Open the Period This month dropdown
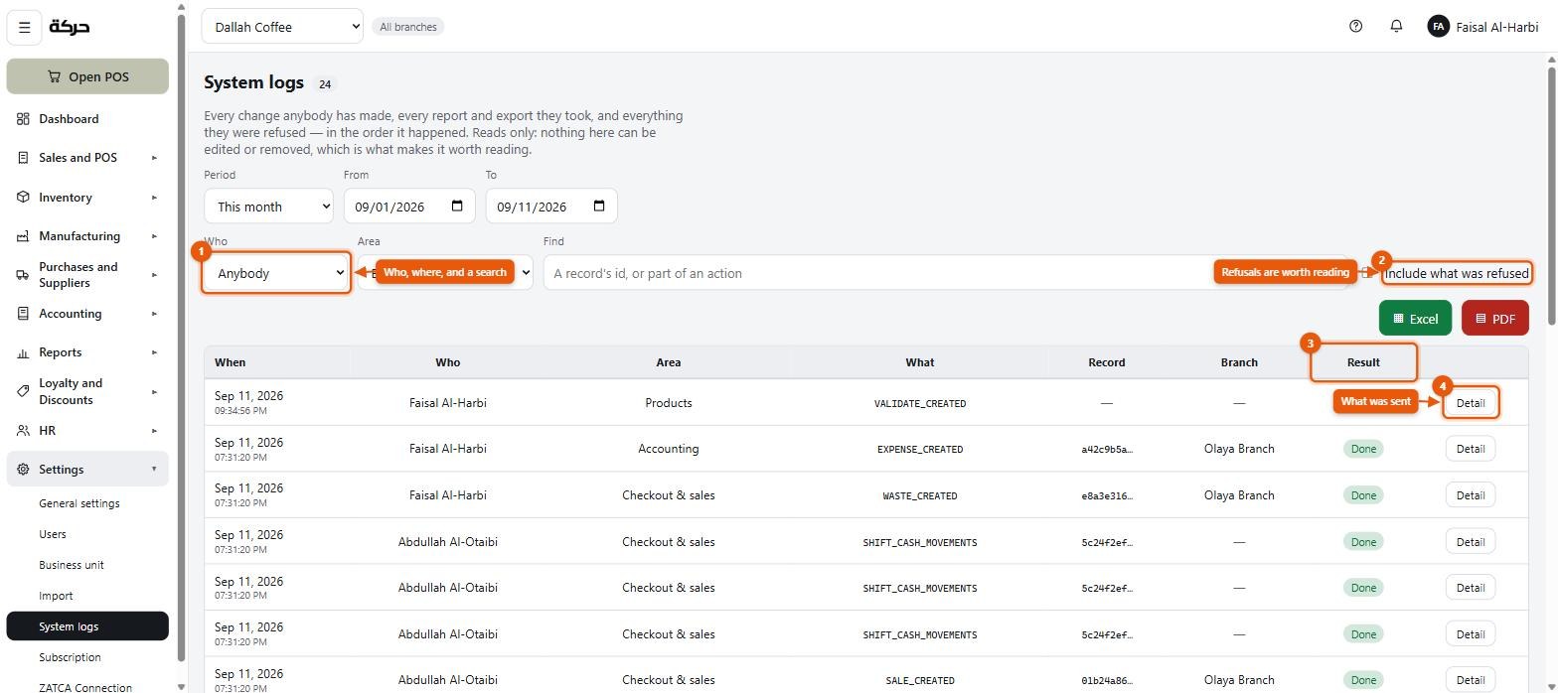The image size is (1558, 693). (x=268, y=207)
